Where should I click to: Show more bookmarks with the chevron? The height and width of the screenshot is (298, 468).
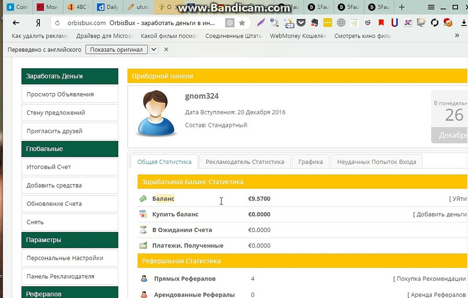pyautogui.click(x=457, y=36)
